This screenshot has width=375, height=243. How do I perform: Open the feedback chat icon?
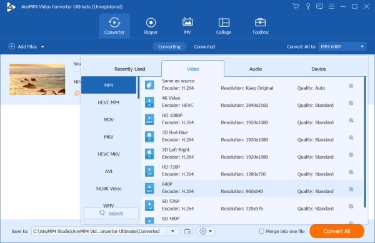point(319,6)
